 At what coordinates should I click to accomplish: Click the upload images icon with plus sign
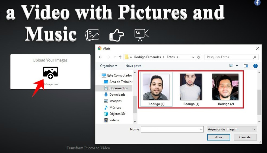(50, 73)
